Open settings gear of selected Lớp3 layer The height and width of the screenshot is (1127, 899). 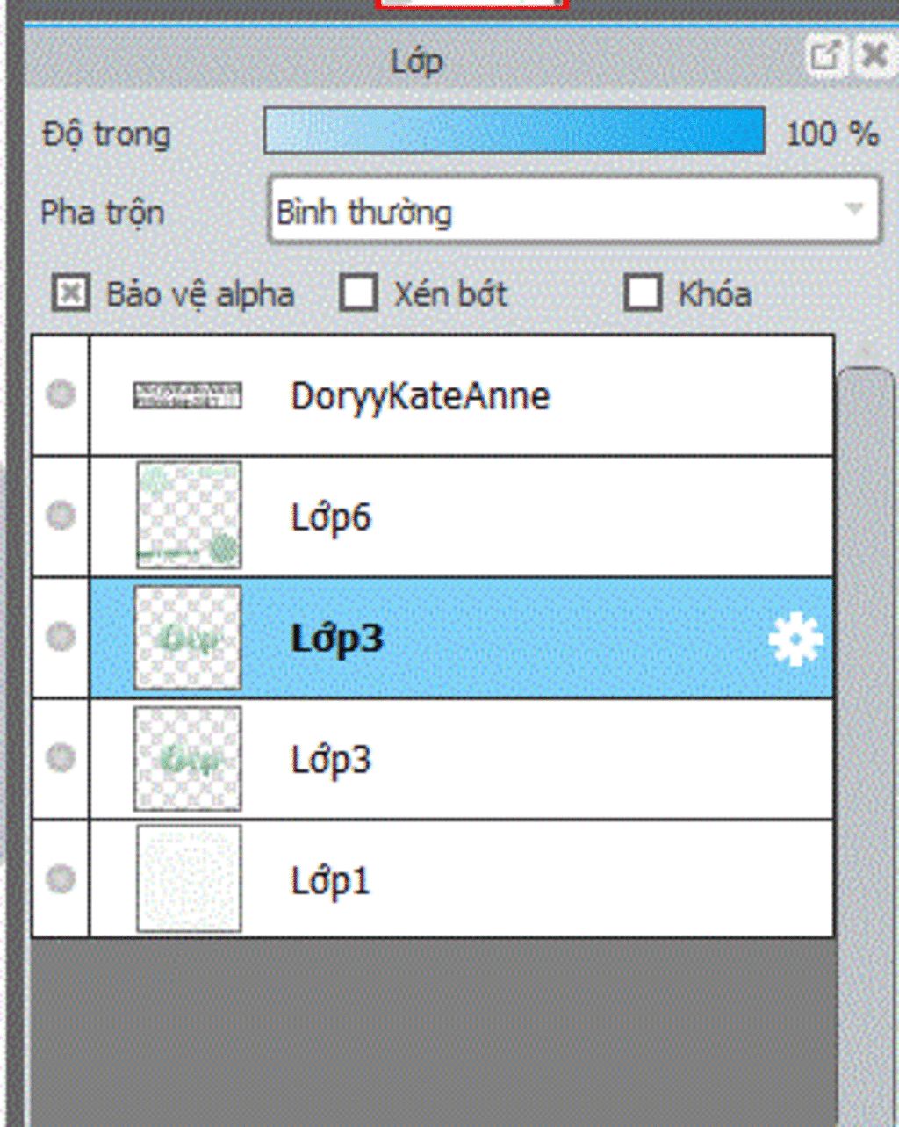pyautogui.click(x=795, y=640)
